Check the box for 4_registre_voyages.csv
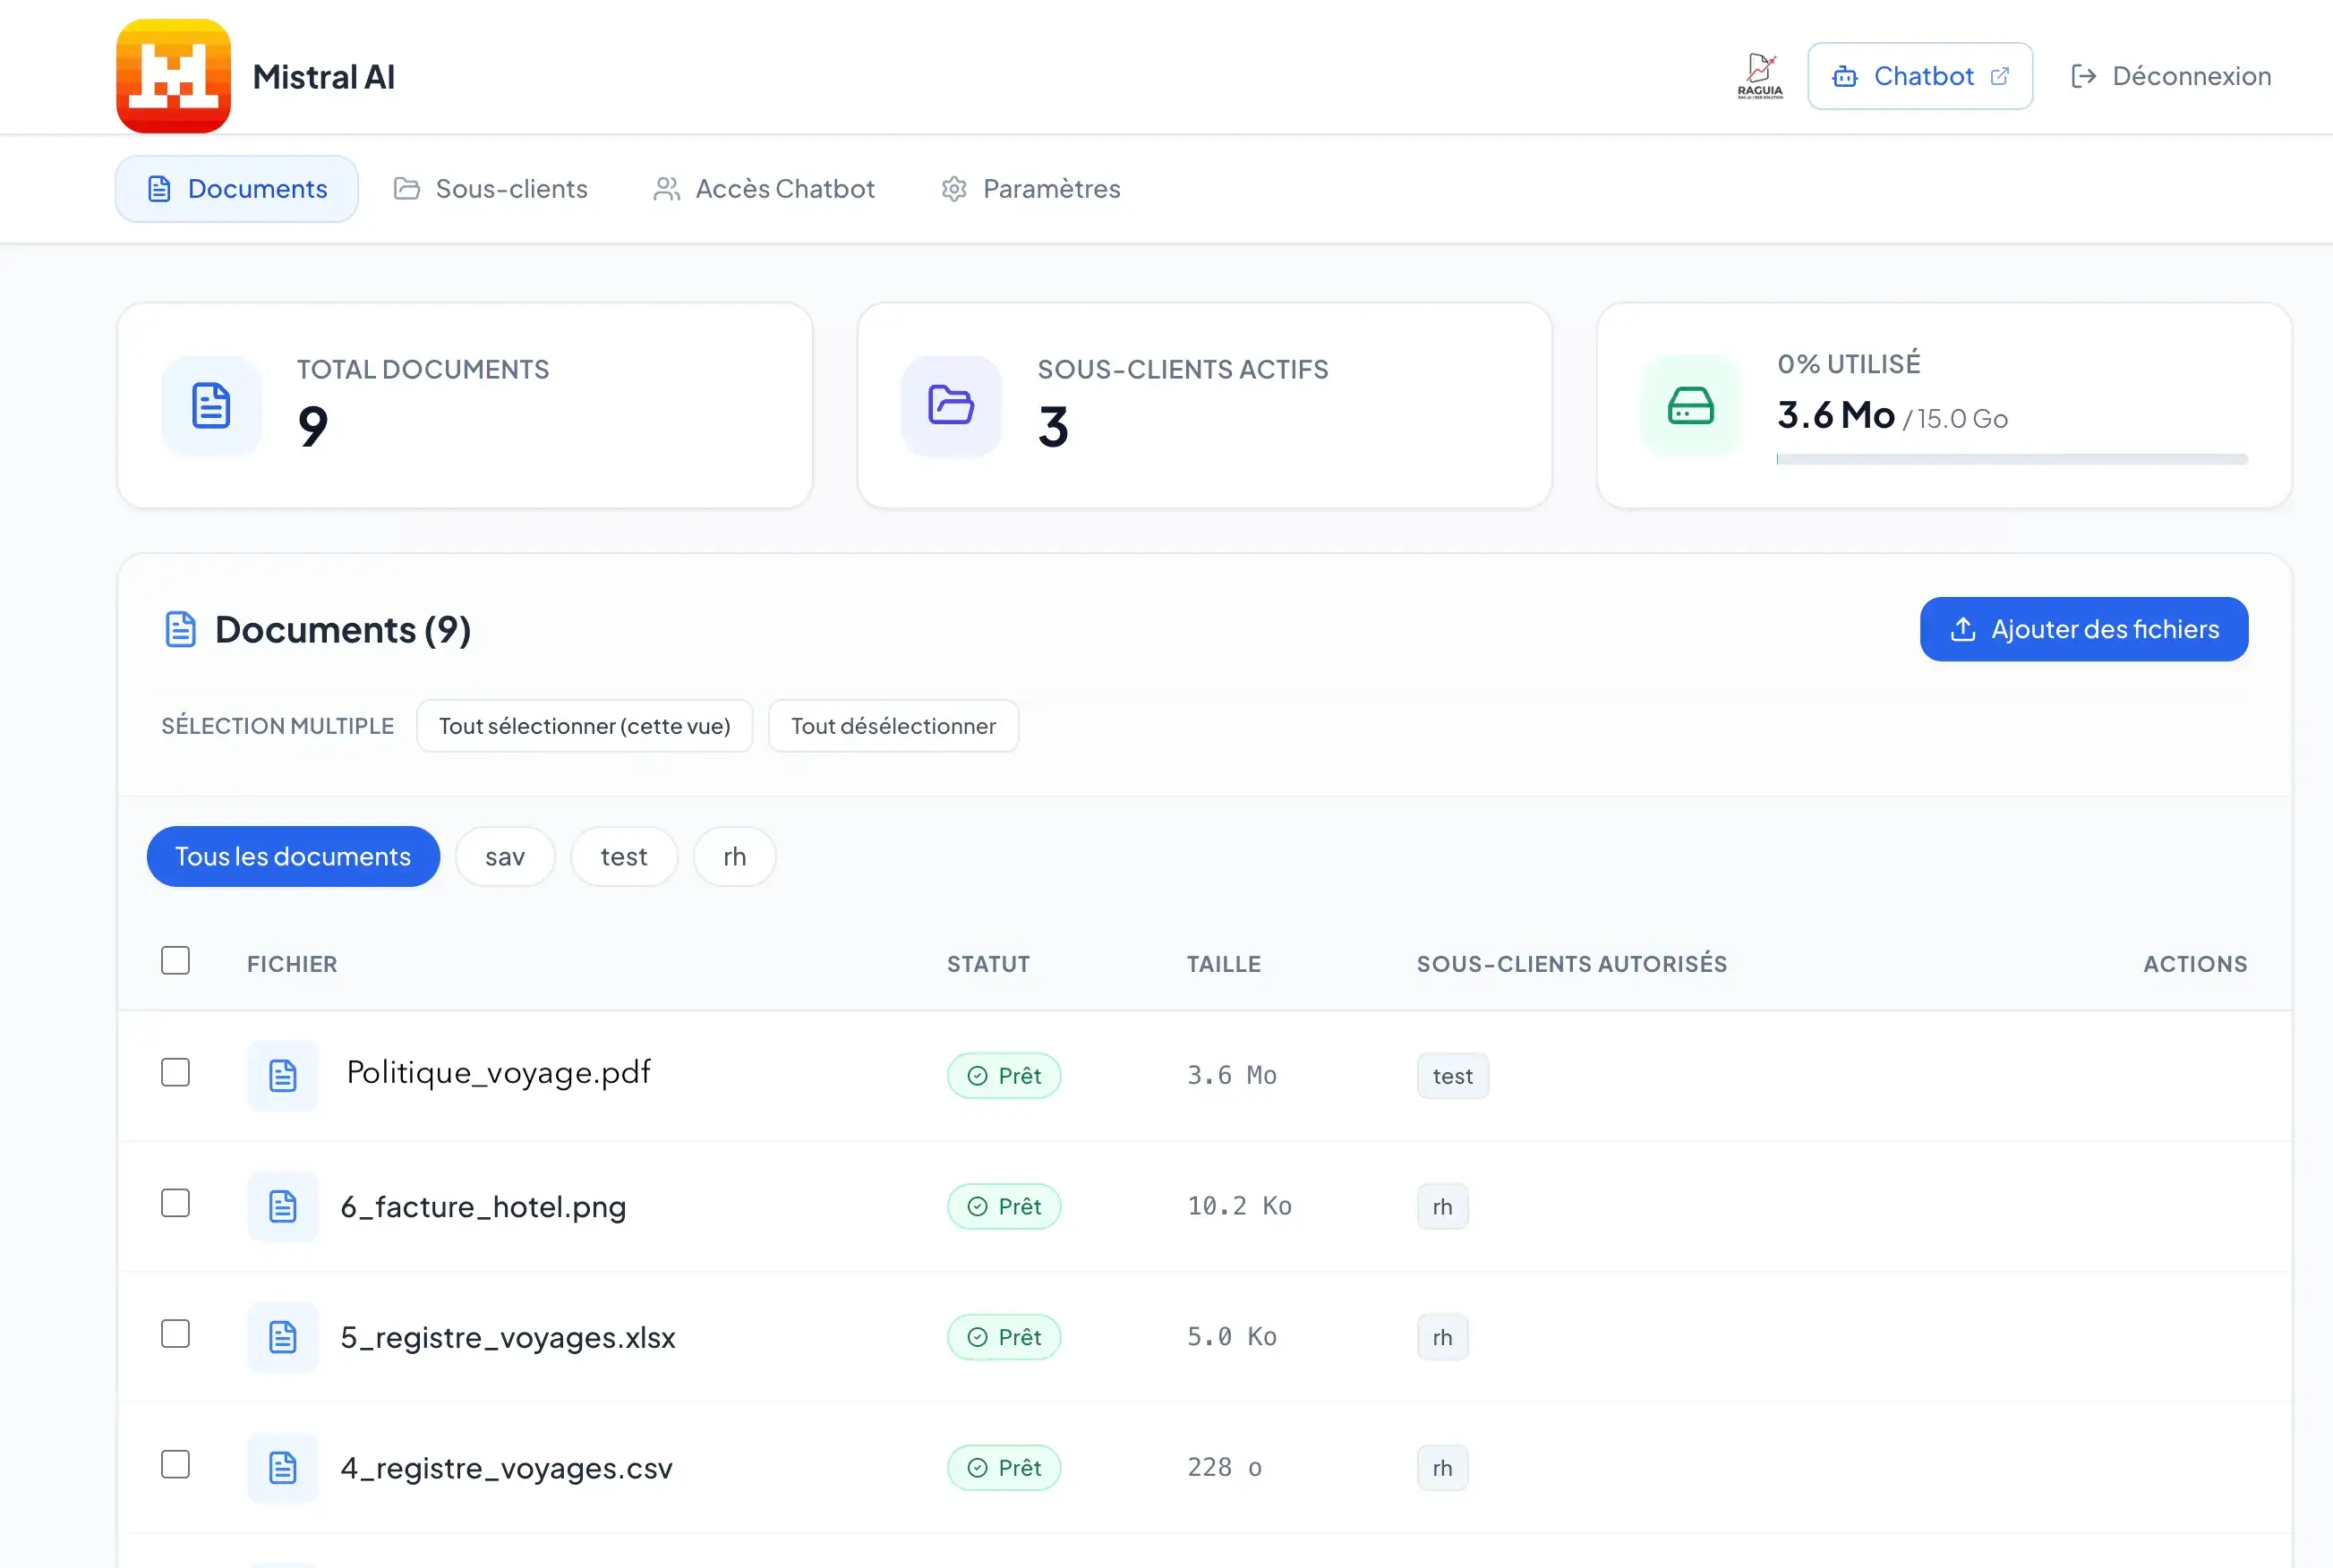This screenshot has width=2333, height=1568. click(176, 1466)
